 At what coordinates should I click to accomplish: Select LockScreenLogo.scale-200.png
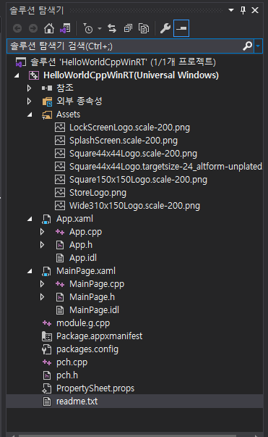click(x=130, y=128)
